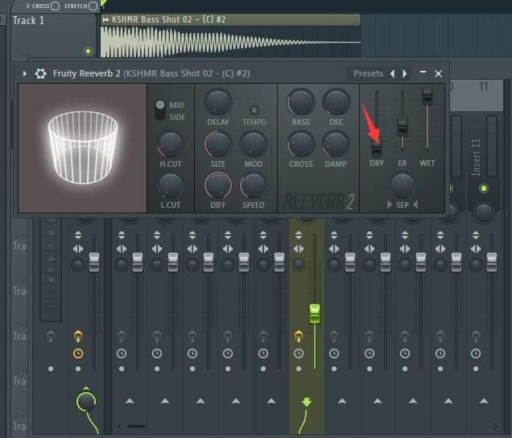The height and width of the screenshot is (438, 512).
Task: Click the mixer scroll left arrow
Action: [x=120, y=426]
